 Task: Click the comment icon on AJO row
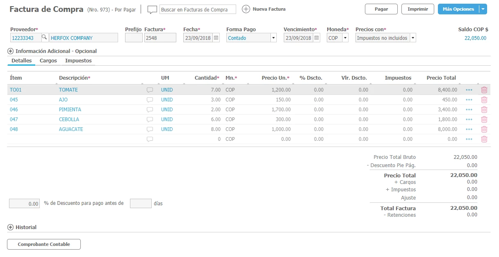coord(150,100)
